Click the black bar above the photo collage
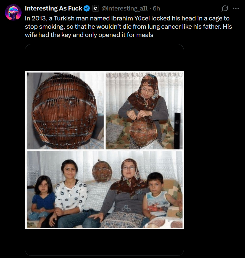Screen dimensions: 245x258 (x=104, y=57)
